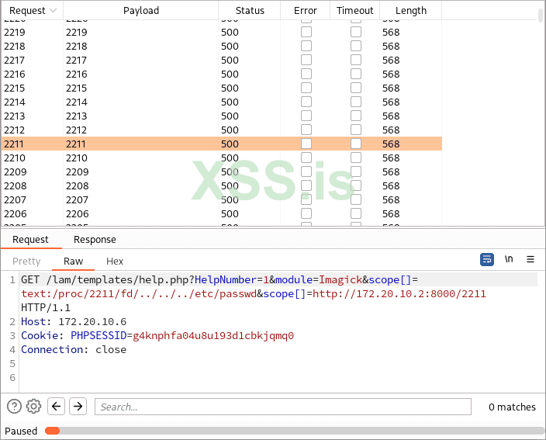
Task: Open search settings gear icon
Action: click(x=34, y=407)
